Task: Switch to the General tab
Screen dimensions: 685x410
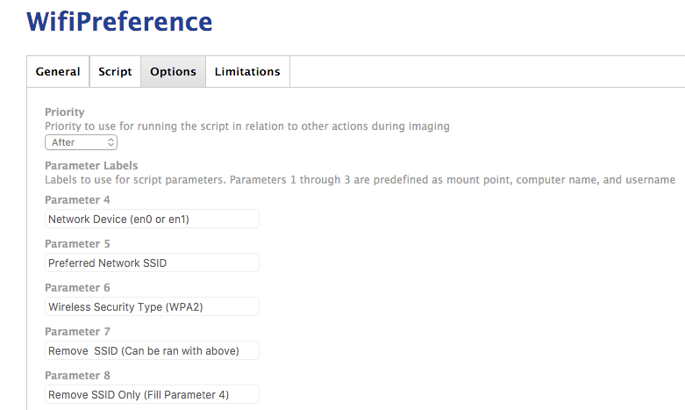Action: click(x=58, y=72)
